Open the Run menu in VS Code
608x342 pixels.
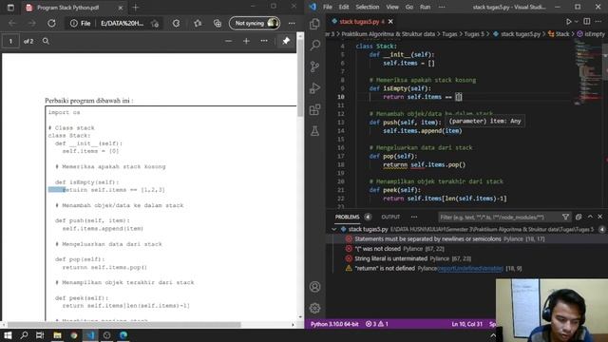[x=425, y=7]
